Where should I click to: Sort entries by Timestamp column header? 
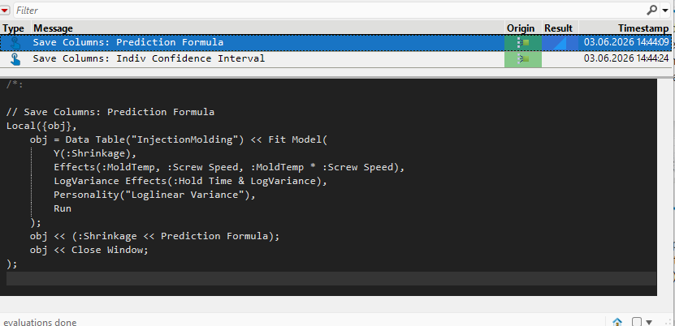tap(643, 28)
